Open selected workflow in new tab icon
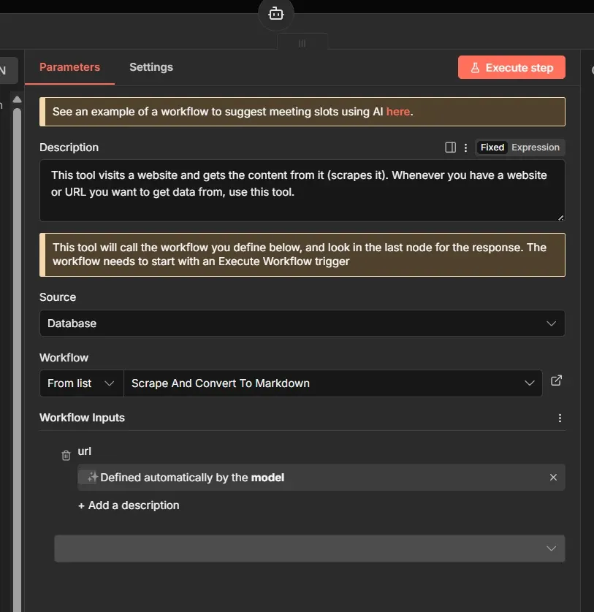The image size is (594, 612). coord(556,380)
